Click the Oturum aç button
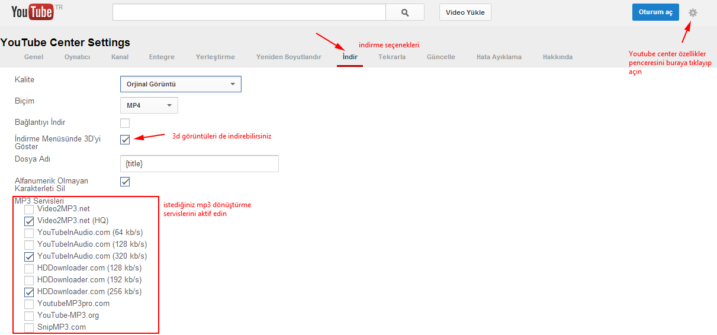 (x=655, y=12)
